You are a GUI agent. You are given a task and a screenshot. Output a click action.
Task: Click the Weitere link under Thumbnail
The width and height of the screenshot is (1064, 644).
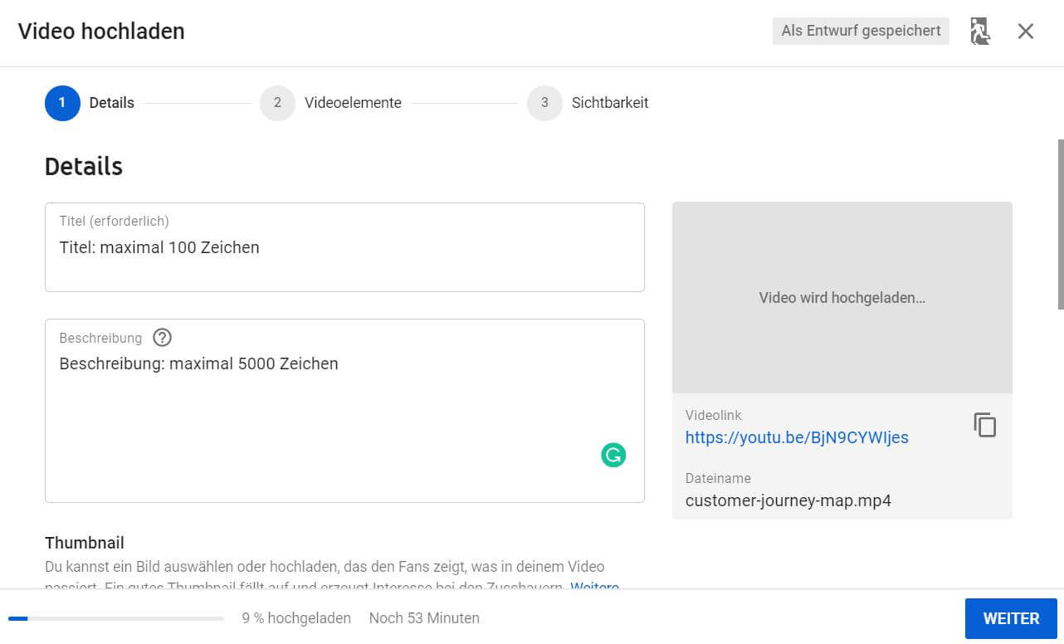coord(594,585)
